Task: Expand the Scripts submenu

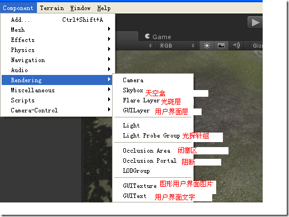Action: click(57, 100)
